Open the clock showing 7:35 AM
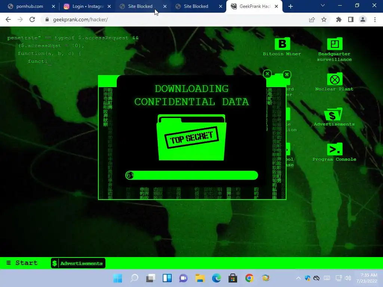Image resolution: width=383 pixels, height=287 pixels. click(x=367, y=278)
